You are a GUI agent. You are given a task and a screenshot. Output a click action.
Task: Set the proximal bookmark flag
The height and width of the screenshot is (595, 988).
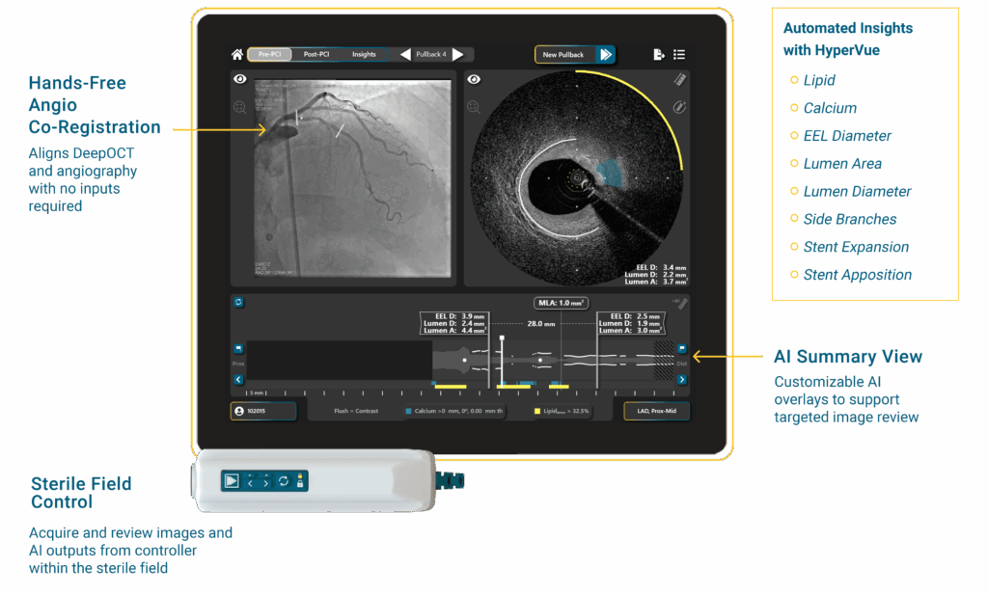(x=238, y=349)
